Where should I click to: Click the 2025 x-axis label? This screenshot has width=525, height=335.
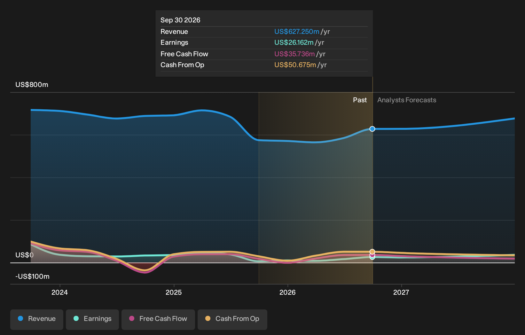[x=174, y=292]
